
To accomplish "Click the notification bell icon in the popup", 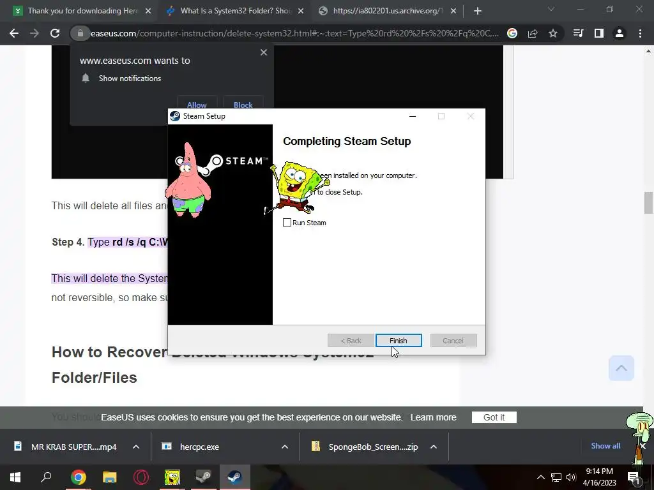I will [86, 78].
